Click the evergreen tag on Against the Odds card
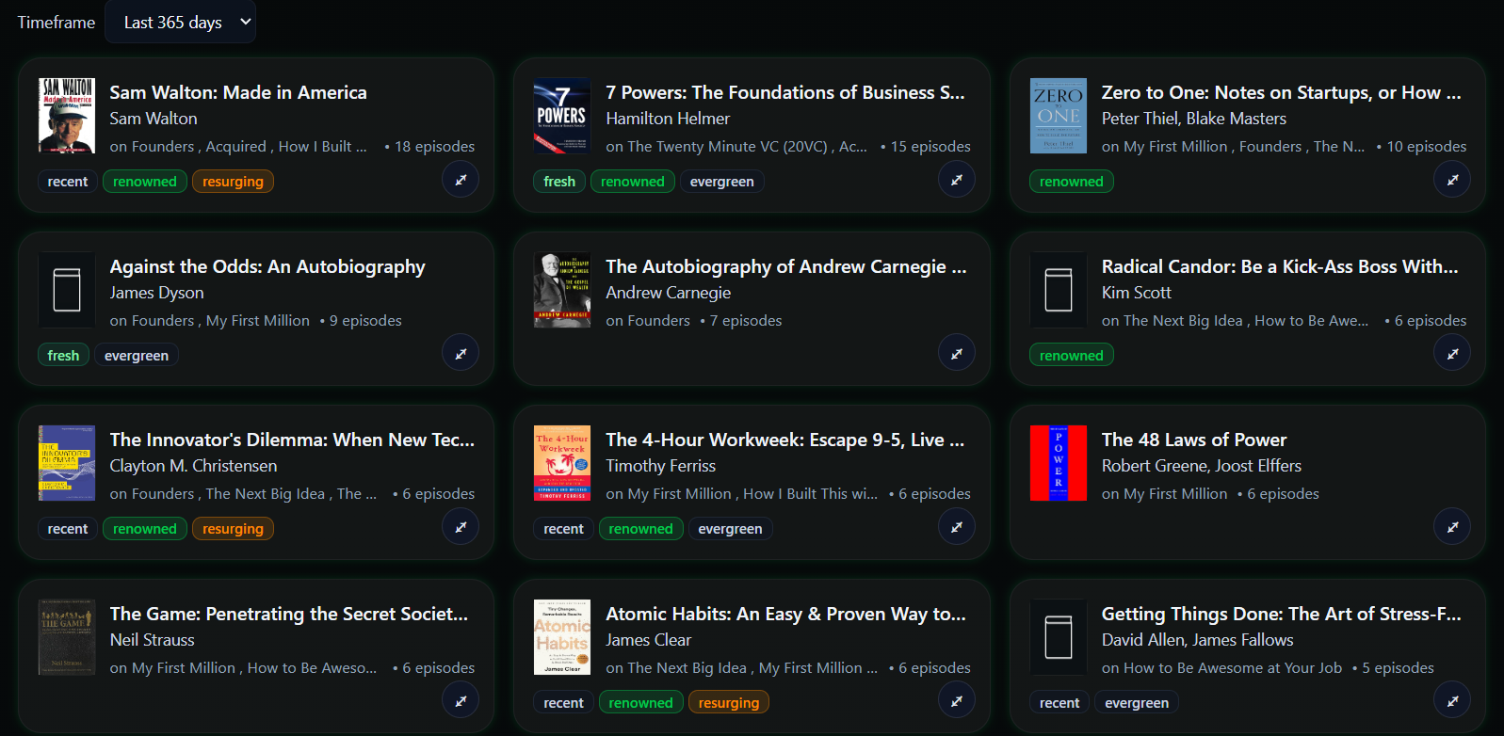 coord(137,356)
